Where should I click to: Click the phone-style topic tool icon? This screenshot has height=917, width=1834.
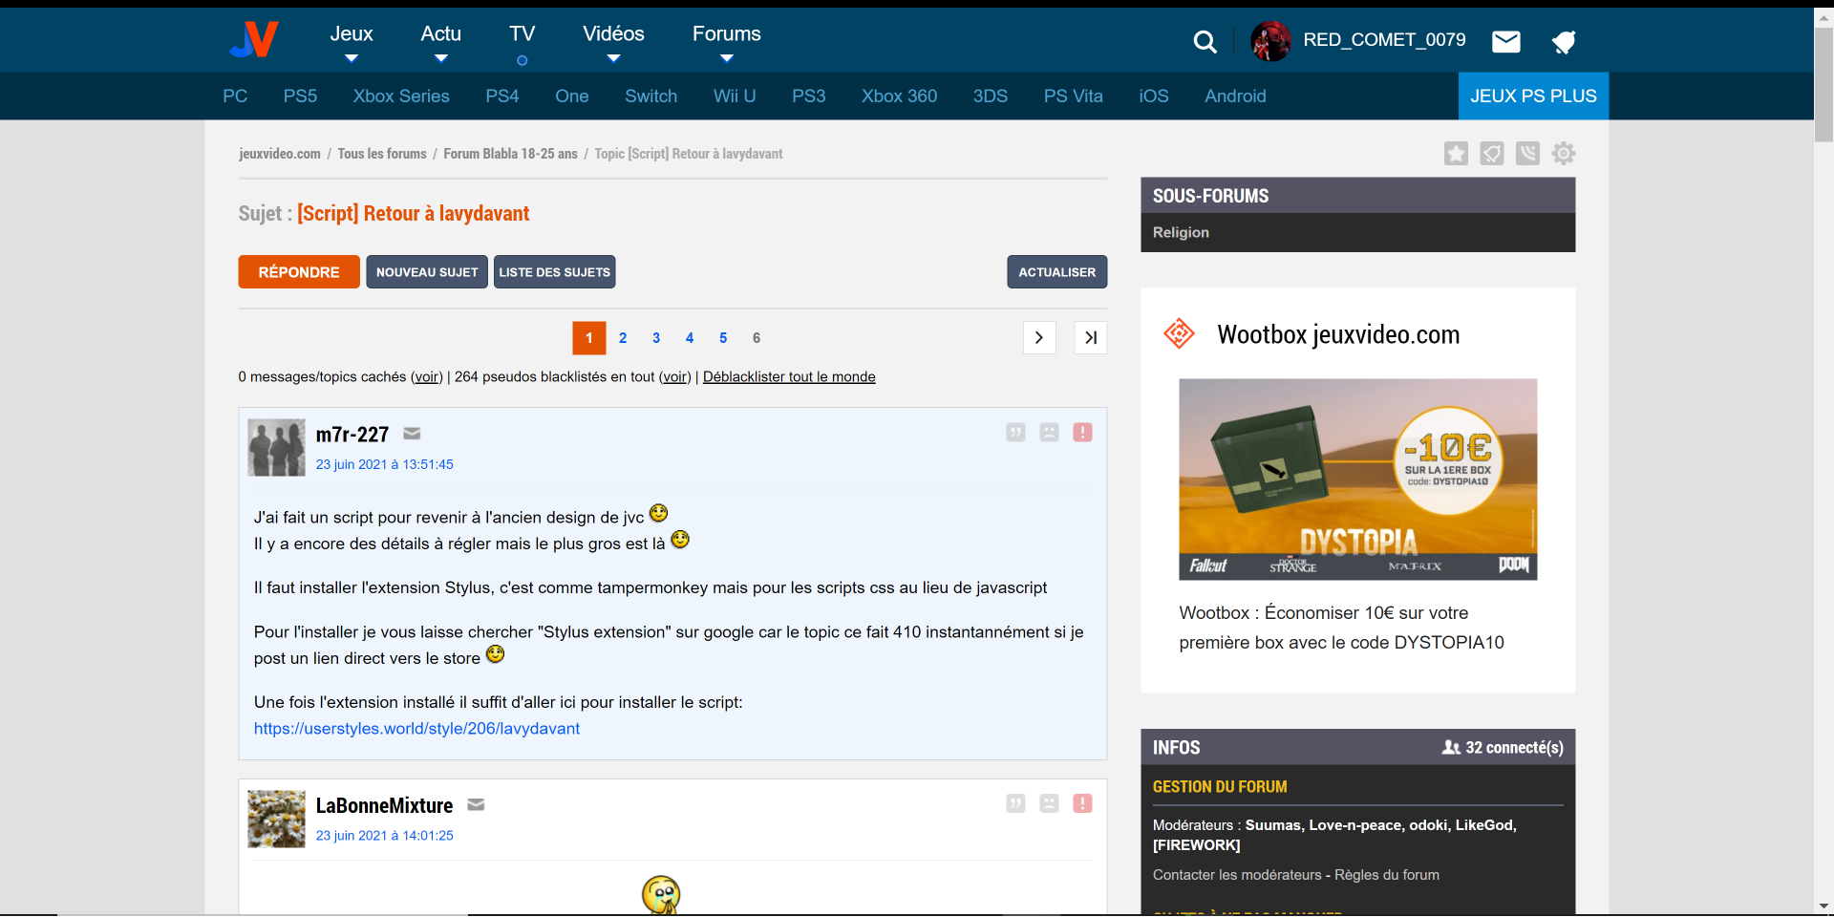point(1527,153)
